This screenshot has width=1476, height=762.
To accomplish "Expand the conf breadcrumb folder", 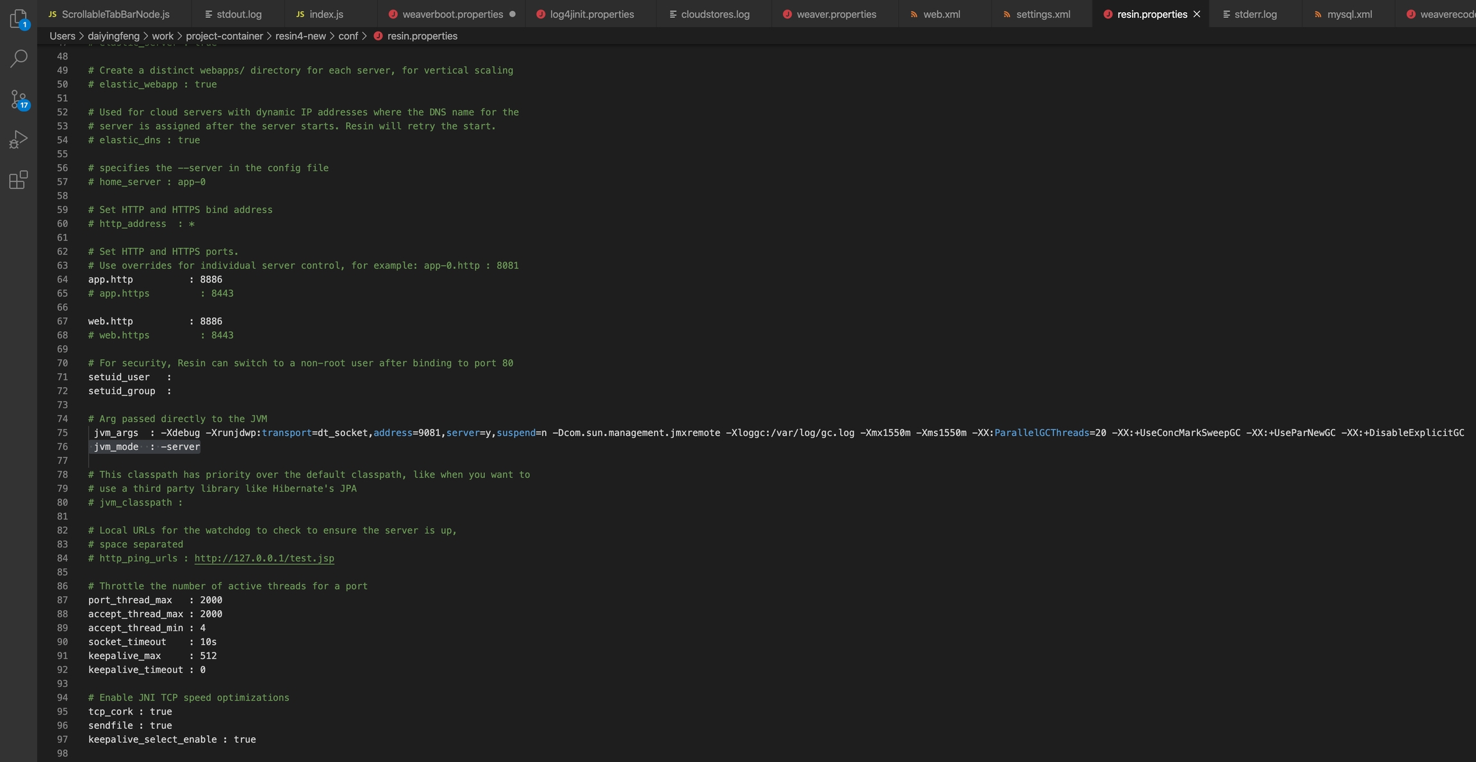I will click(x=348, y=36).
